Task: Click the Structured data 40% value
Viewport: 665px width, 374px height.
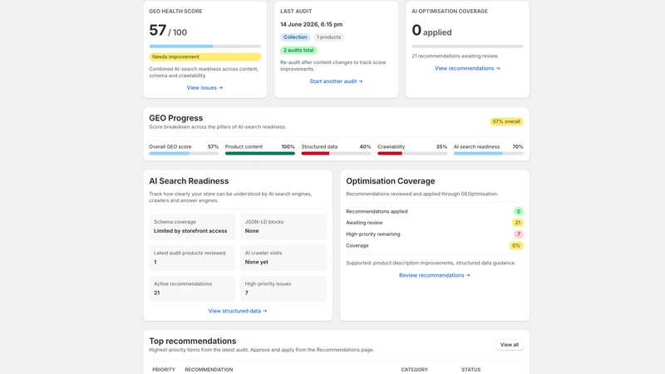Action: [365, 147]
